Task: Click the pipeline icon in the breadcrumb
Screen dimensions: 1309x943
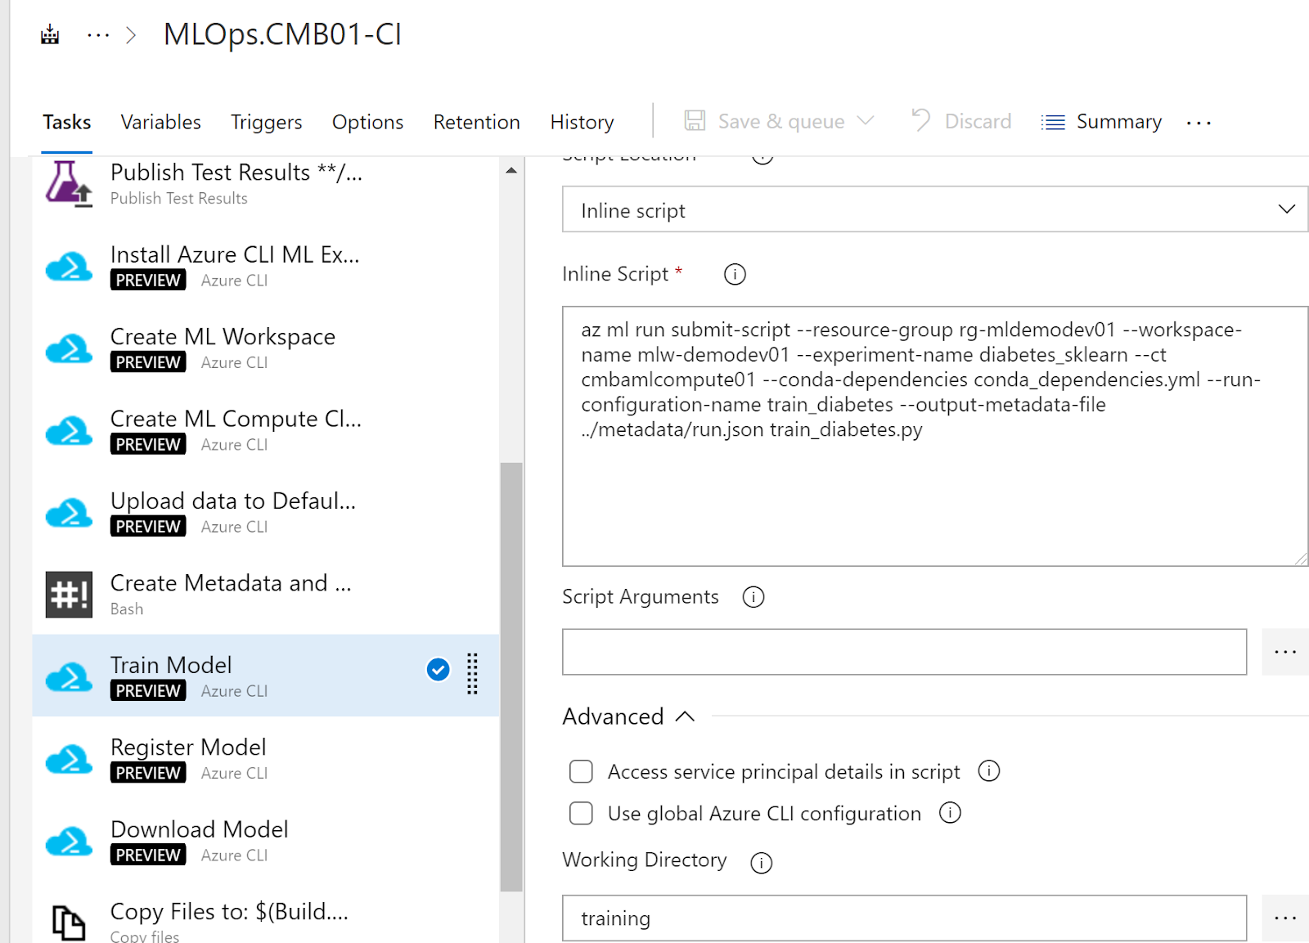Action: [x=49, y=34]
